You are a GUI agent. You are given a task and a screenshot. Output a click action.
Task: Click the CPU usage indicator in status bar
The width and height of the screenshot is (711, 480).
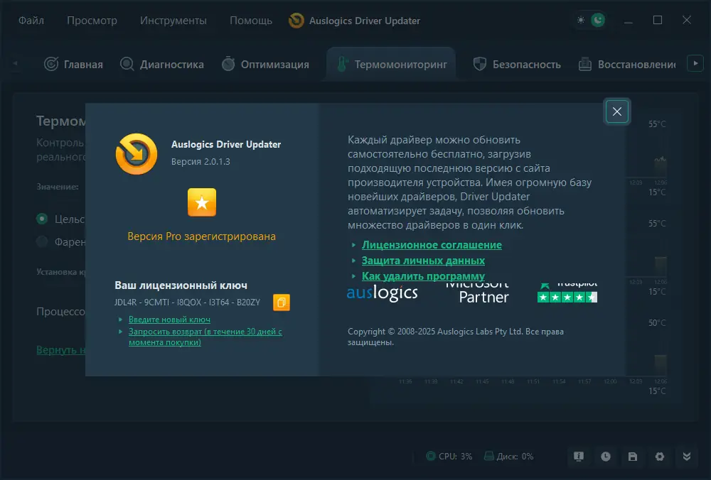[x=449, y=457]
